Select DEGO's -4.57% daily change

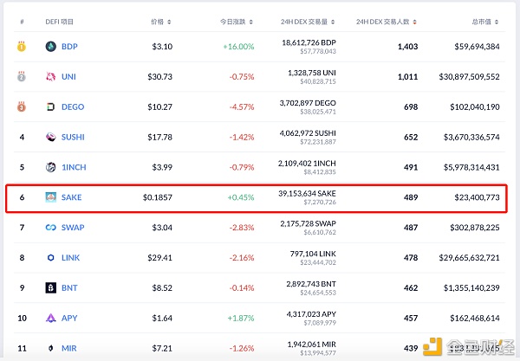pos(242,106)
